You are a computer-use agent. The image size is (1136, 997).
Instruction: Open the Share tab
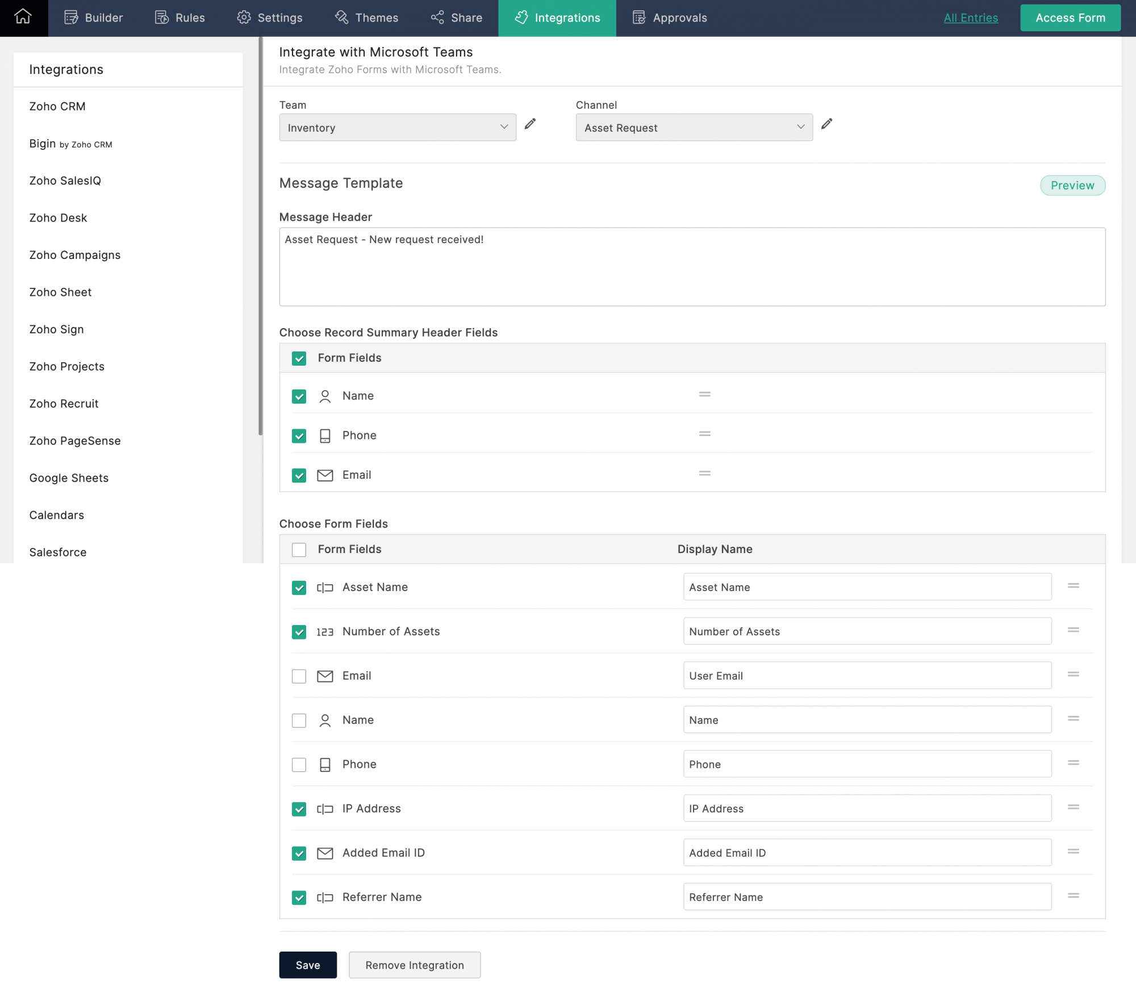(457, 18)
